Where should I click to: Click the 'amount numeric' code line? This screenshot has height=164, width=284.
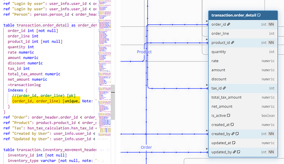click(x=23, y=58)
